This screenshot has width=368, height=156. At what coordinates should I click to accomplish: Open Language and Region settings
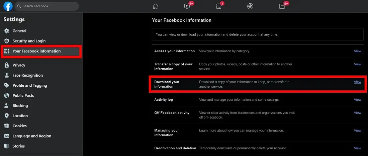coord(32,136)
